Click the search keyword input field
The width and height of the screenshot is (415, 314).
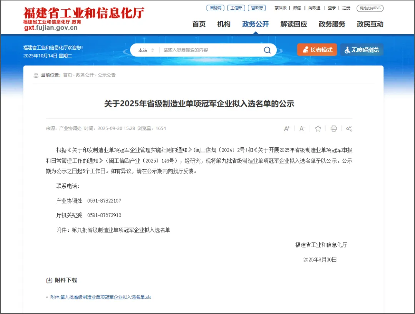[x=209, y=50]
